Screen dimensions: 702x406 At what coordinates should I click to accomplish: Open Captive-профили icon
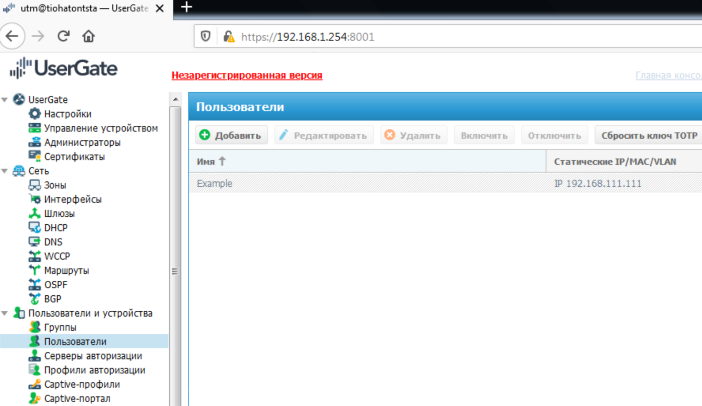tap(34, 384)
